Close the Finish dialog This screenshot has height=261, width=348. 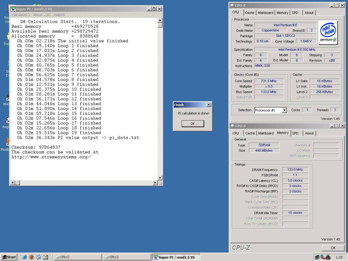pyautogui.click(x=209, y=105)
